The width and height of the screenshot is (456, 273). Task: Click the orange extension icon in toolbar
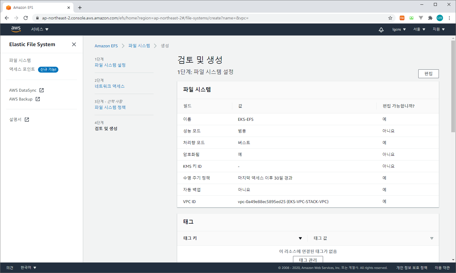402,18
